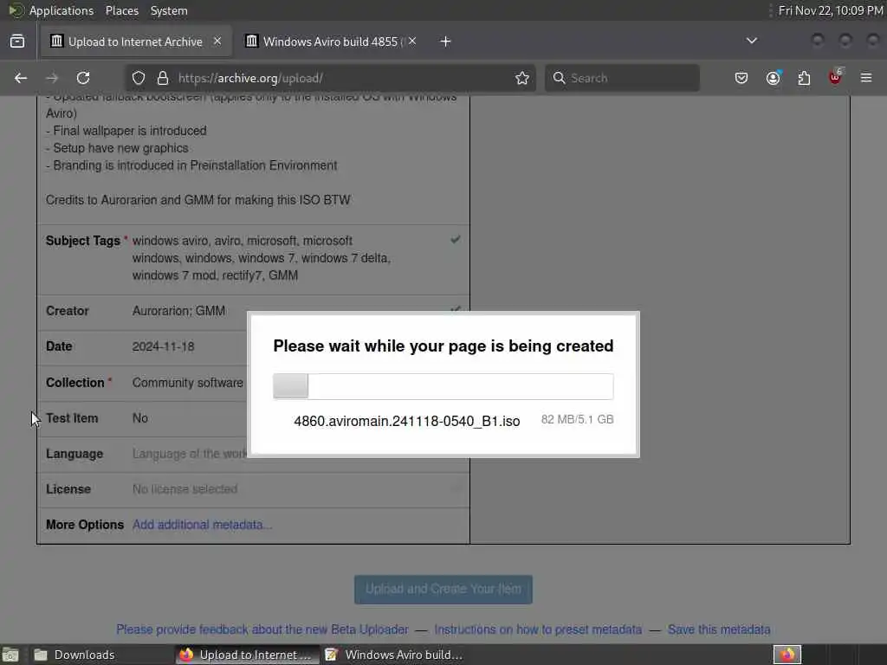Select Upload to Internet taskbar entry
This screenshot has height=665, width=887.
tap(246, 655)
